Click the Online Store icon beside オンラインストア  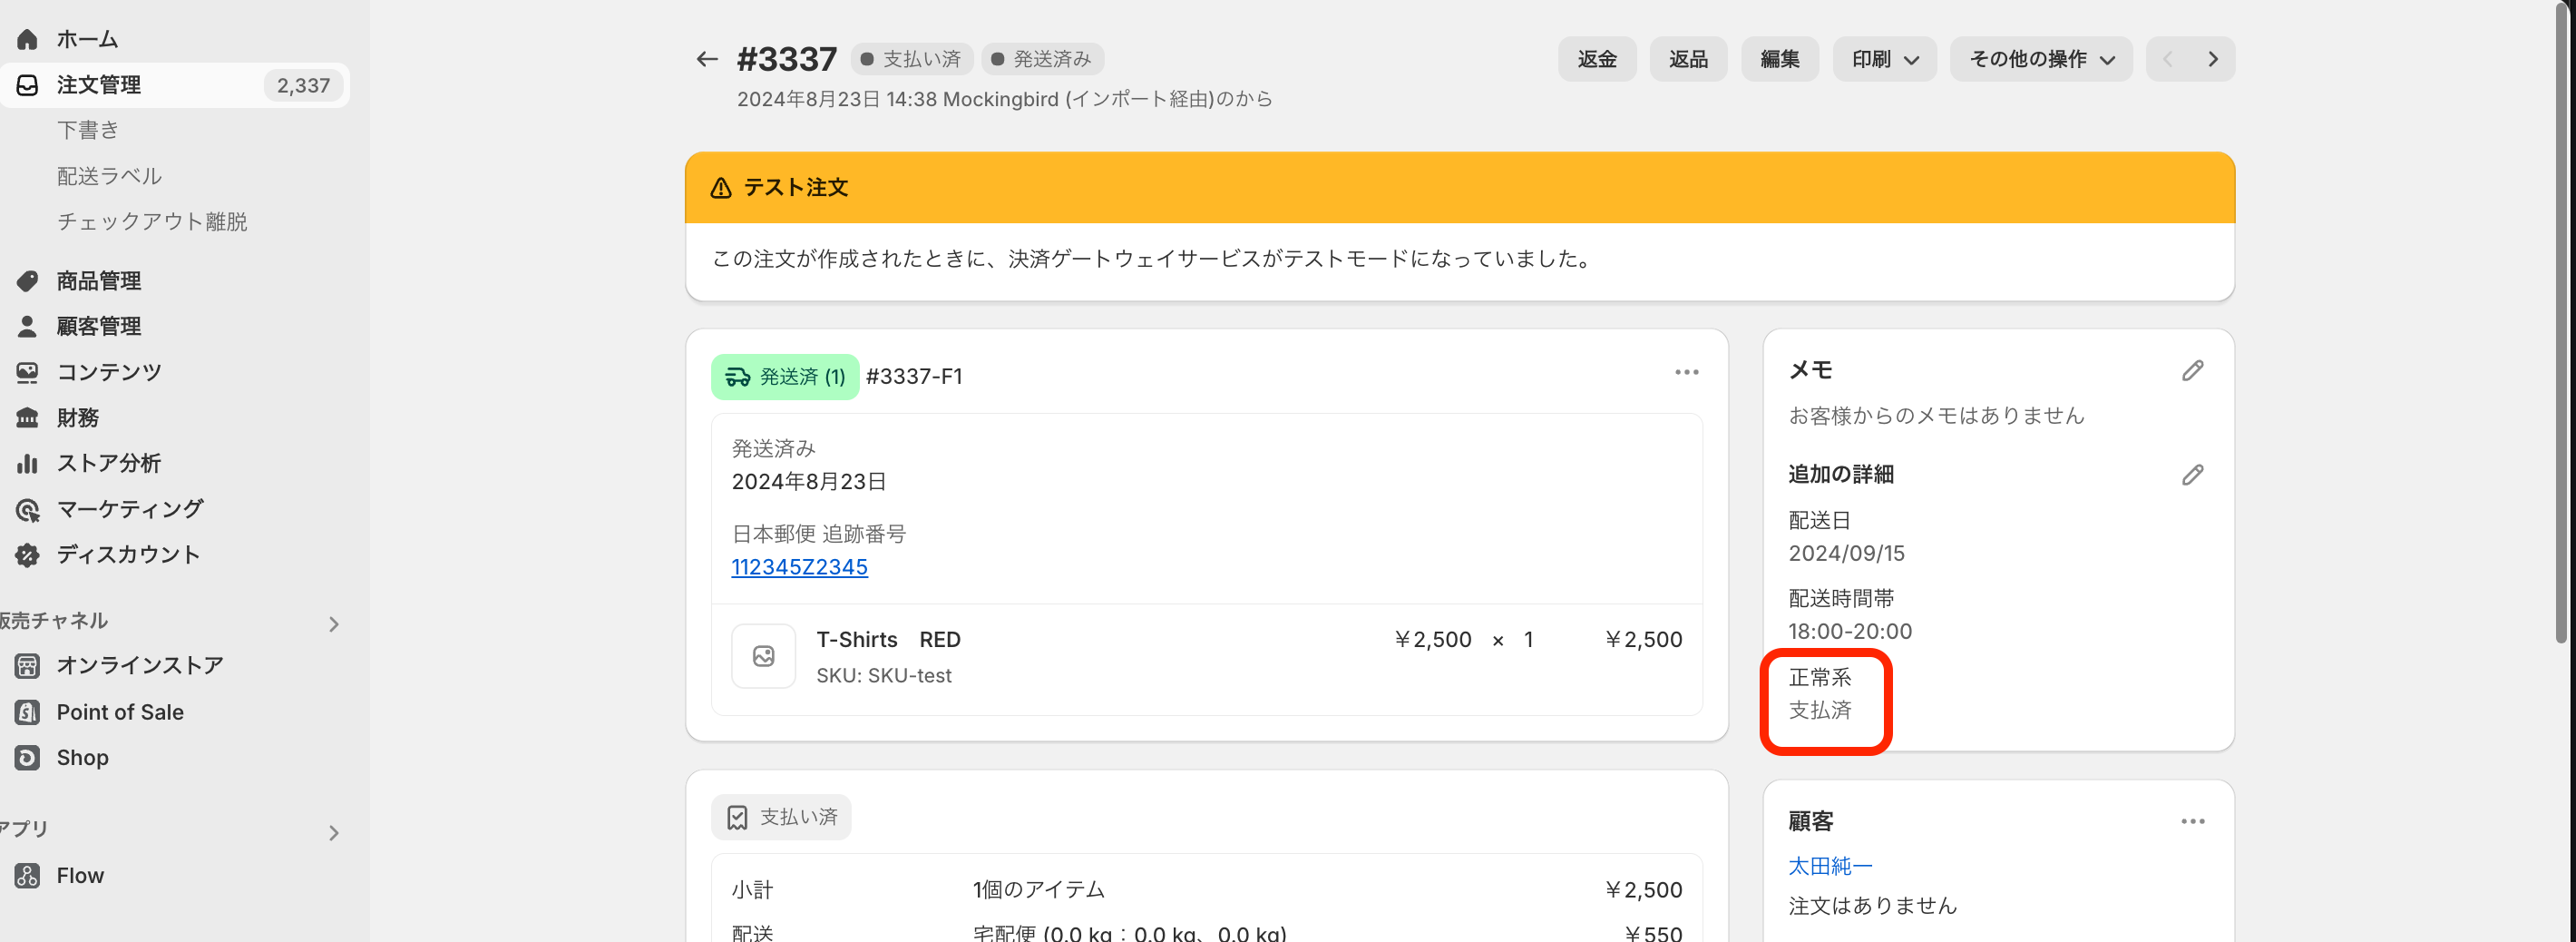pos(27,665)
